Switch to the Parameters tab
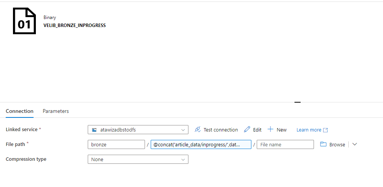This screenshot has height=187, width=383. (56, 111)
